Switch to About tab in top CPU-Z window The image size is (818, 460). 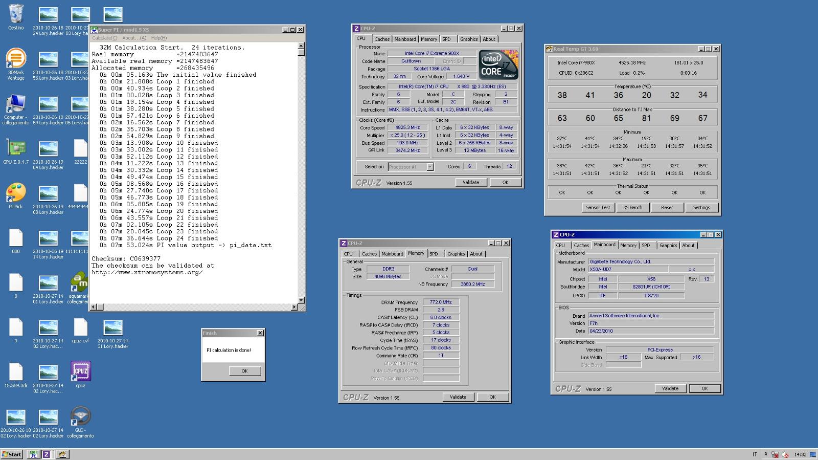(x=489, y=39)
